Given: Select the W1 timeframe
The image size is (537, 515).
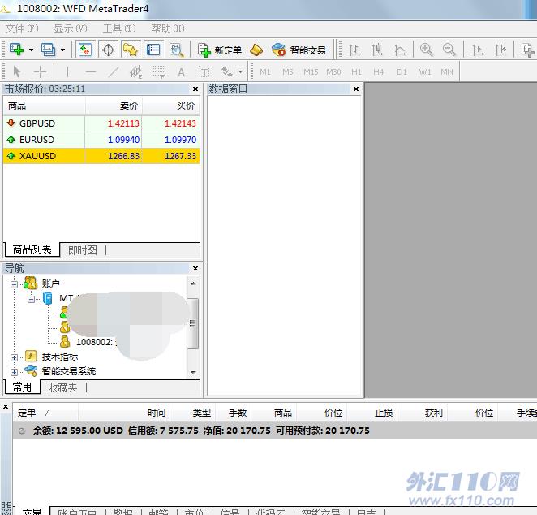Looking at the screenshot, I should coord(425,72).
